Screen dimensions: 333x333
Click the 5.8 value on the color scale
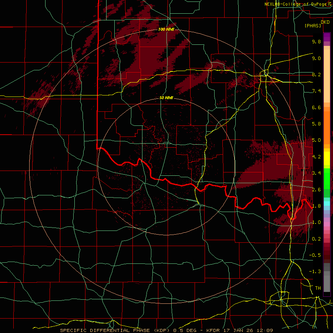pyautogui.click(x=316, y=124)
